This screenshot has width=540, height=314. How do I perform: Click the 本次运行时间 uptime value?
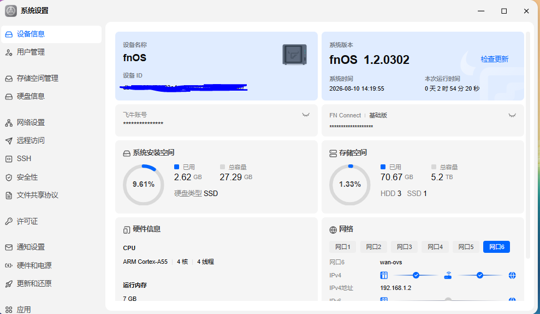[452, 88]
